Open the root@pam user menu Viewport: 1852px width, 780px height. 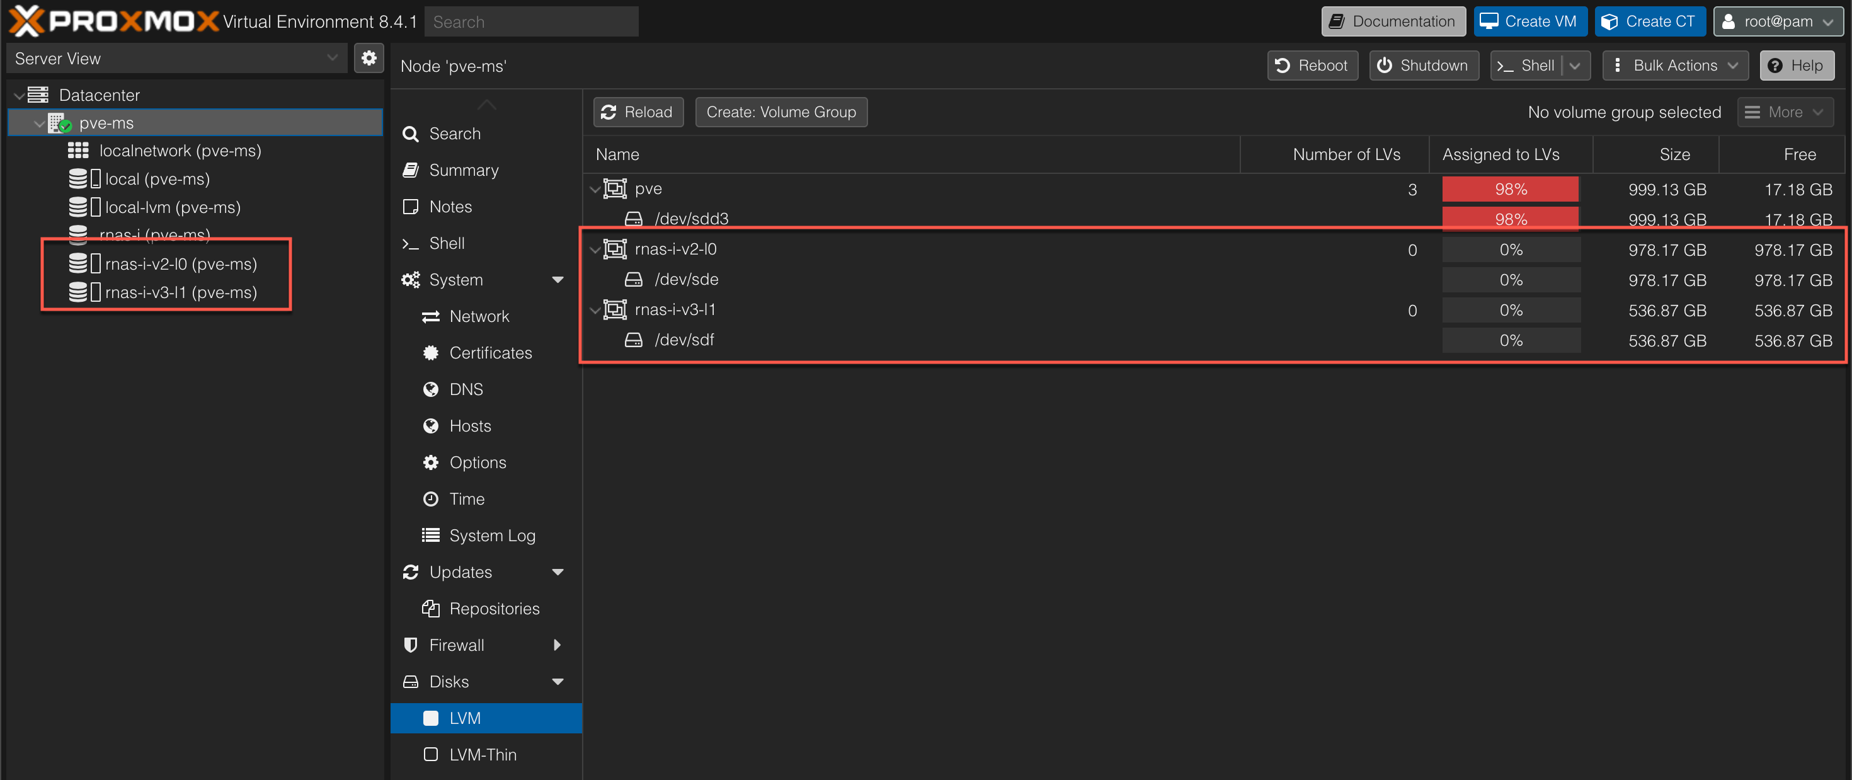(1778, 21)
